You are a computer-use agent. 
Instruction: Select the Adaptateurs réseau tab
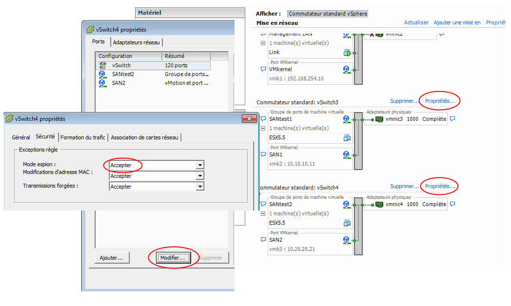pyautogui.click(x=136, y=42)
